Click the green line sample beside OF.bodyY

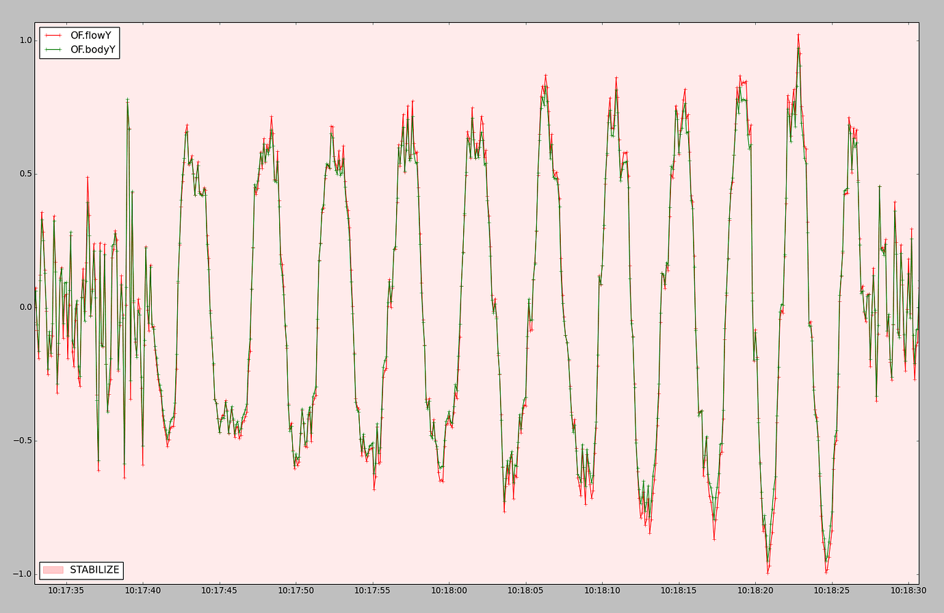51,49
